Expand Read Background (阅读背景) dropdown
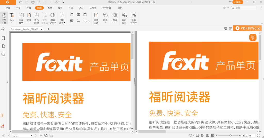This screenshot has height=138, width=264. [x=55, y=23]
